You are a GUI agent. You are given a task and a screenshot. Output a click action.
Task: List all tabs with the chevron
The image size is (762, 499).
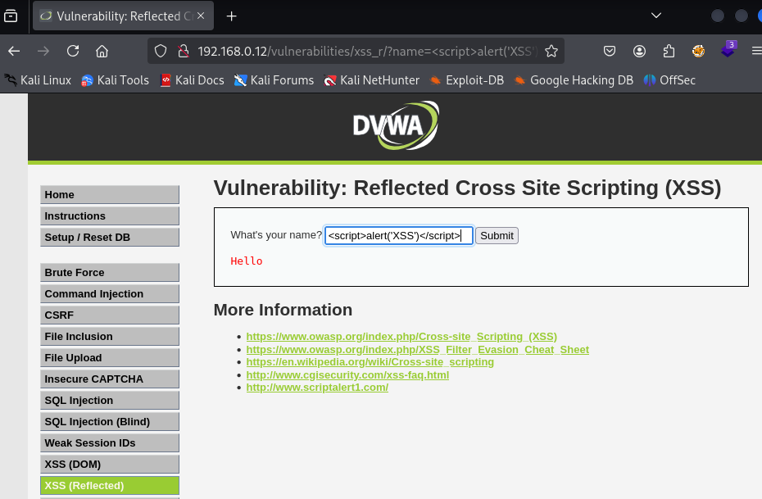[x=656, y=16]
